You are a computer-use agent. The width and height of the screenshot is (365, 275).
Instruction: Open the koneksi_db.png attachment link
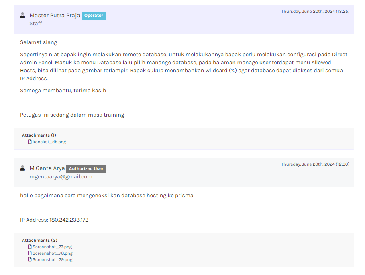tap(49, 142)
